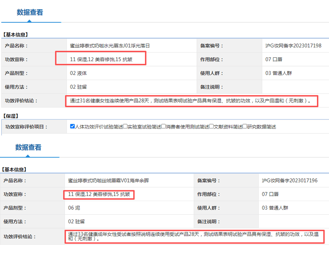
Task: Click filing number 沪G妆网备字2023017196
Action: tap(289, 181)
